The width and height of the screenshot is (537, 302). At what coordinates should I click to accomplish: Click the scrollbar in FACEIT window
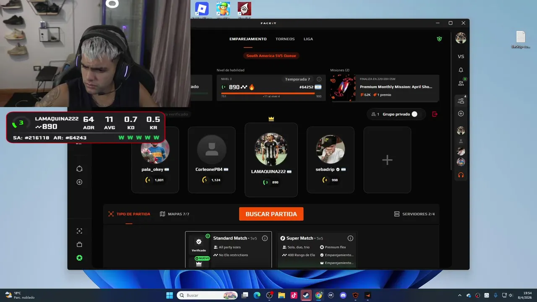click(x=451, y=101)
